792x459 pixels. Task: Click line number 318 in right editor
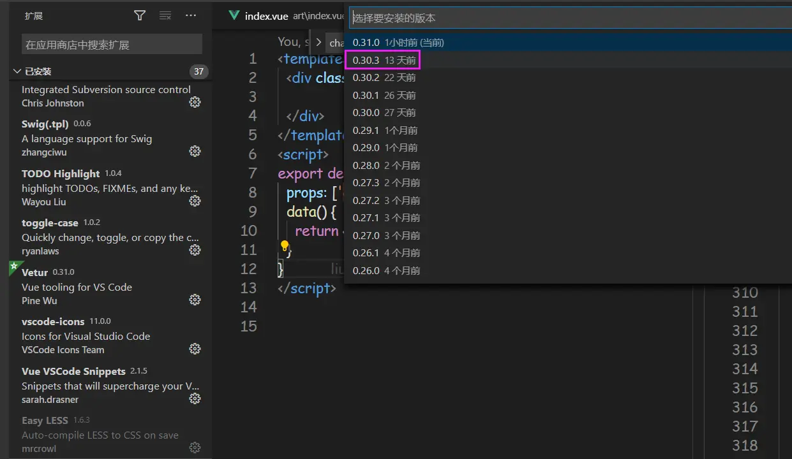click(x=745, y=446)
